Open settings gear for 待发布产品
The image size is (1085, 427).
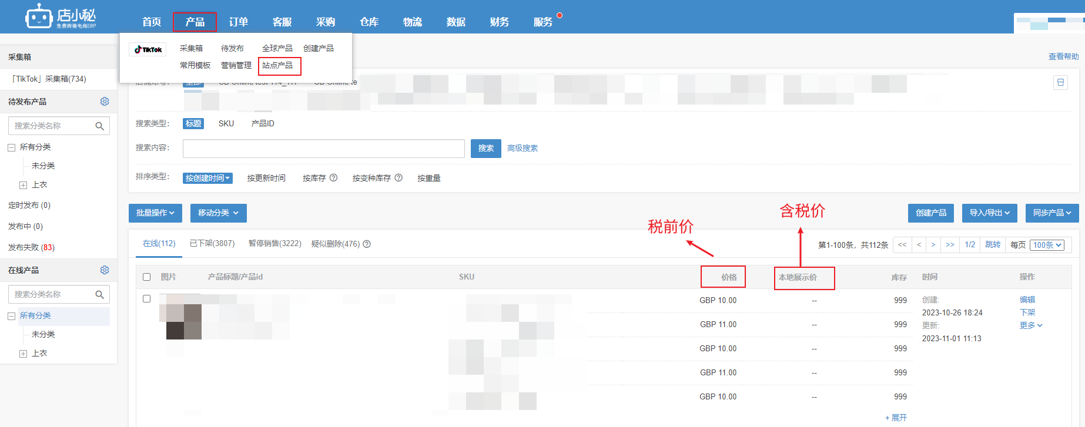pos(105,102)
